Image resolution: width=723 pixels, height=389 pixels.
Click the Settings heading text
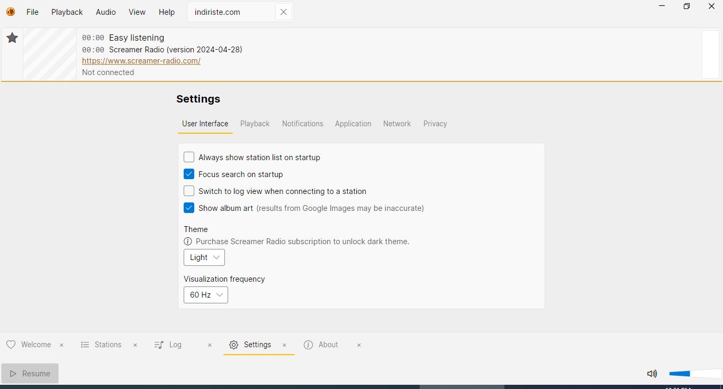198,99
